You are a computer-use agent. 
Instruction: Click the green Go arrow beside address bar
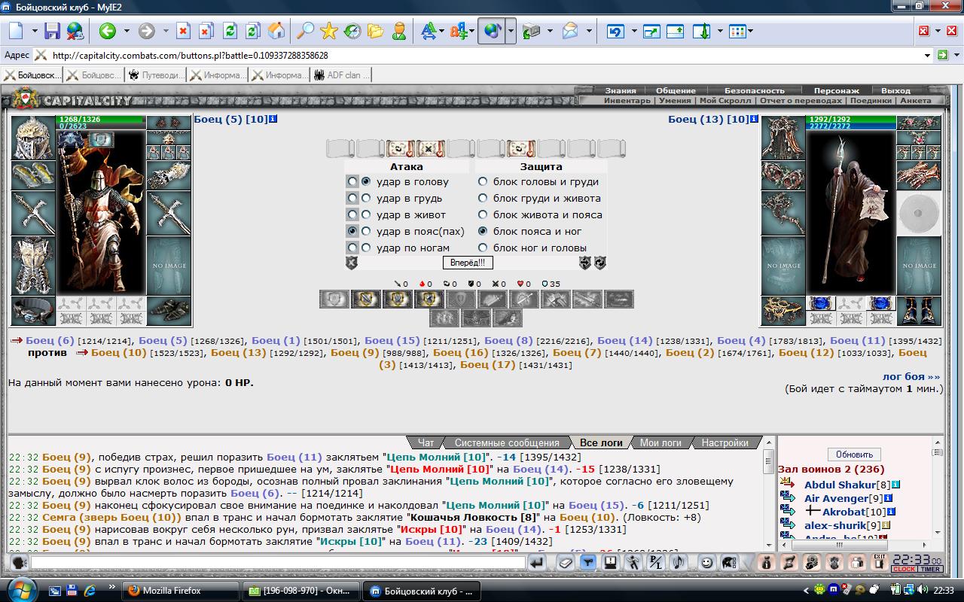coord(942,55)
